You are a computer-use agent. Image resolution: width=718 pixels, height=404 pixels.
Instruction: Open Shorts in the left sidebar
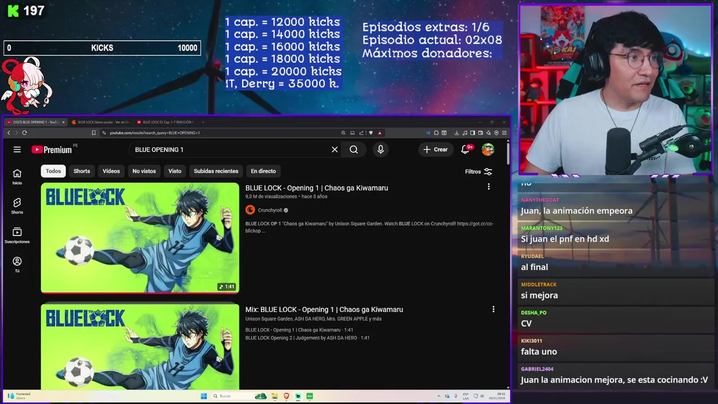coord(17,206)
